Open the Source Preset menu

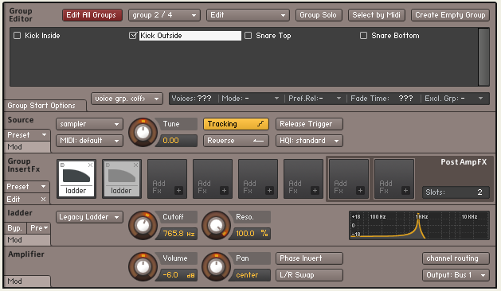27,135
